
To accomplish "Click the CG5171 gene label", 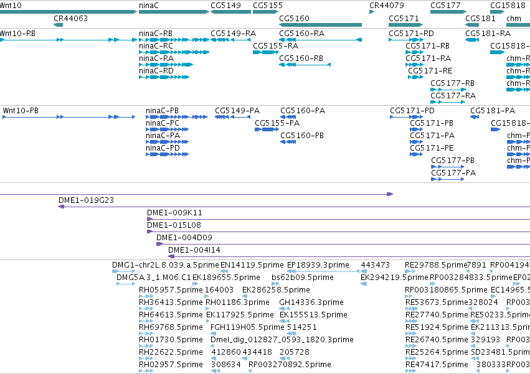I will coord(404,19).
